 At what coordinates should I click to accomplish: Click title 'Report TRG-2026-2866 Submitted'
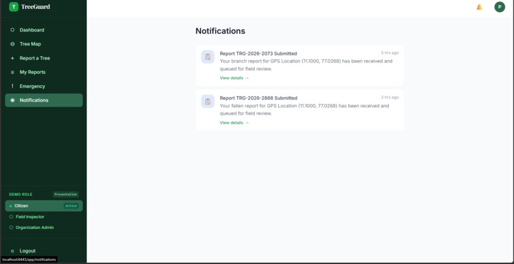tap(258, 98)
